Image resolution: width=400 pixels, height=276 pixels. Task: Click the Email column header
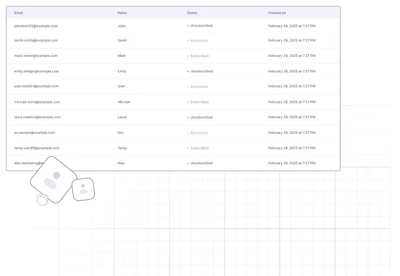(x=18, y=13)
